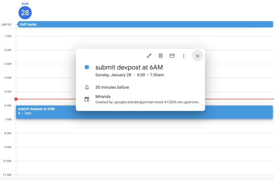Click the SUN day label
Viewport: 274px width, 180px height.
[x=25, y=4]
